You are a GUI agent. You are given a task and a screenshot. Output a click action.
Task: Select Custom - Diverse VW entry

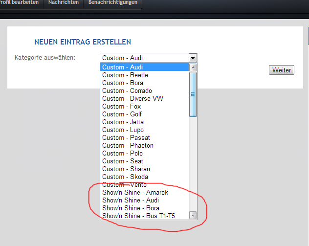(x=132, y=99)
